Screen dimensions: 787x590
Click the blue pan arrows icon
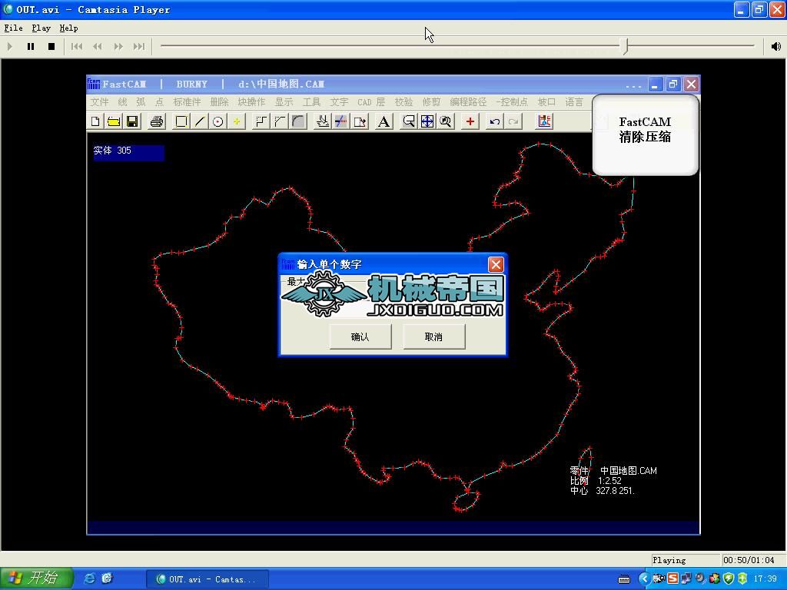427,121
